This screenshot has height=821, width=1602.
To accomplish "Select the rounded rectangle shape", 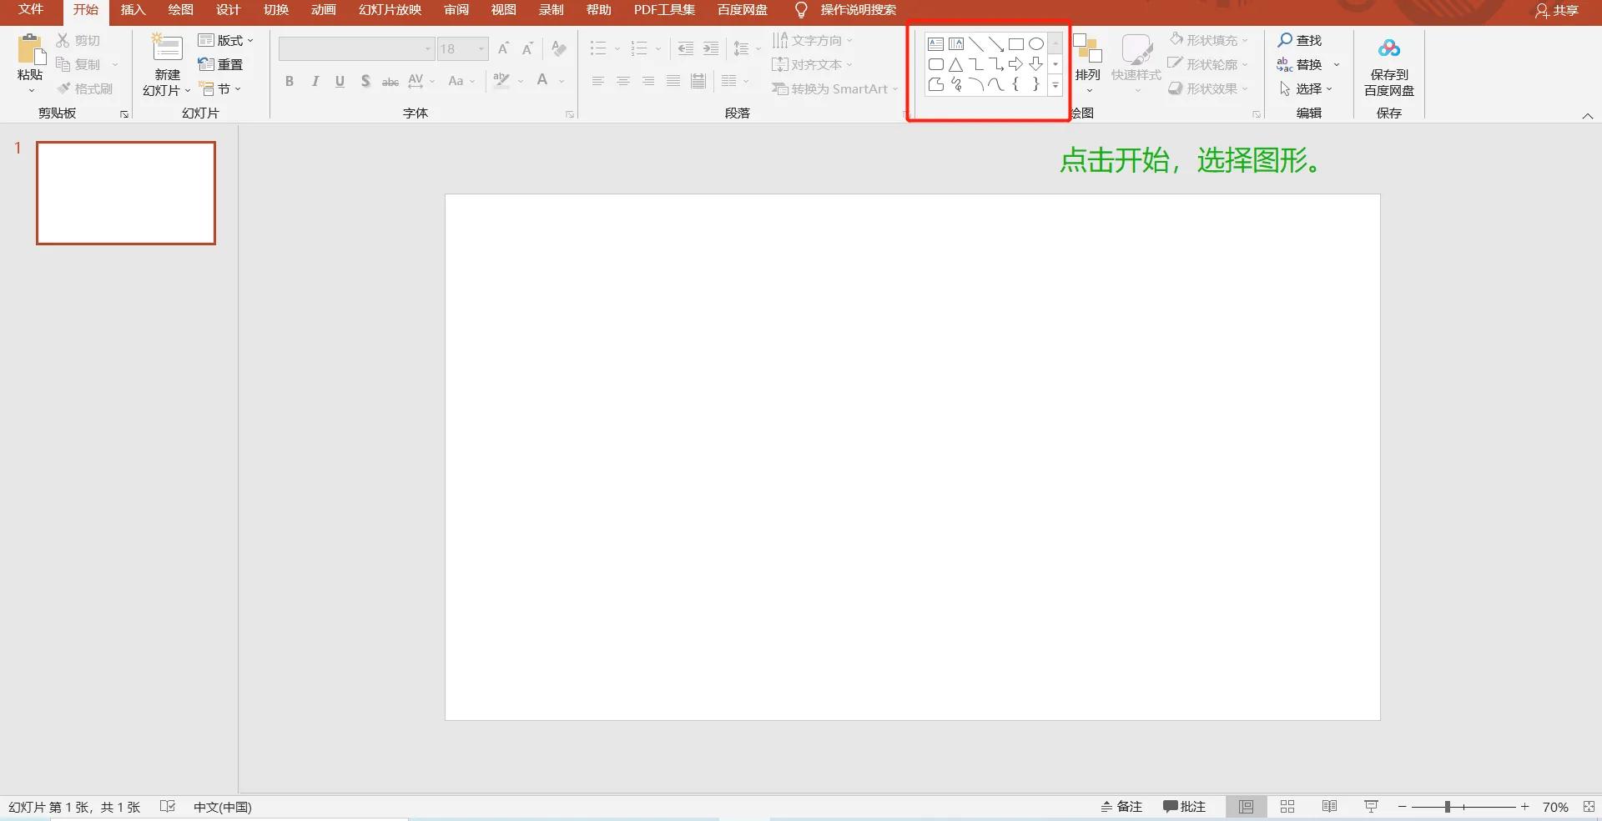I will coord(935,64).
